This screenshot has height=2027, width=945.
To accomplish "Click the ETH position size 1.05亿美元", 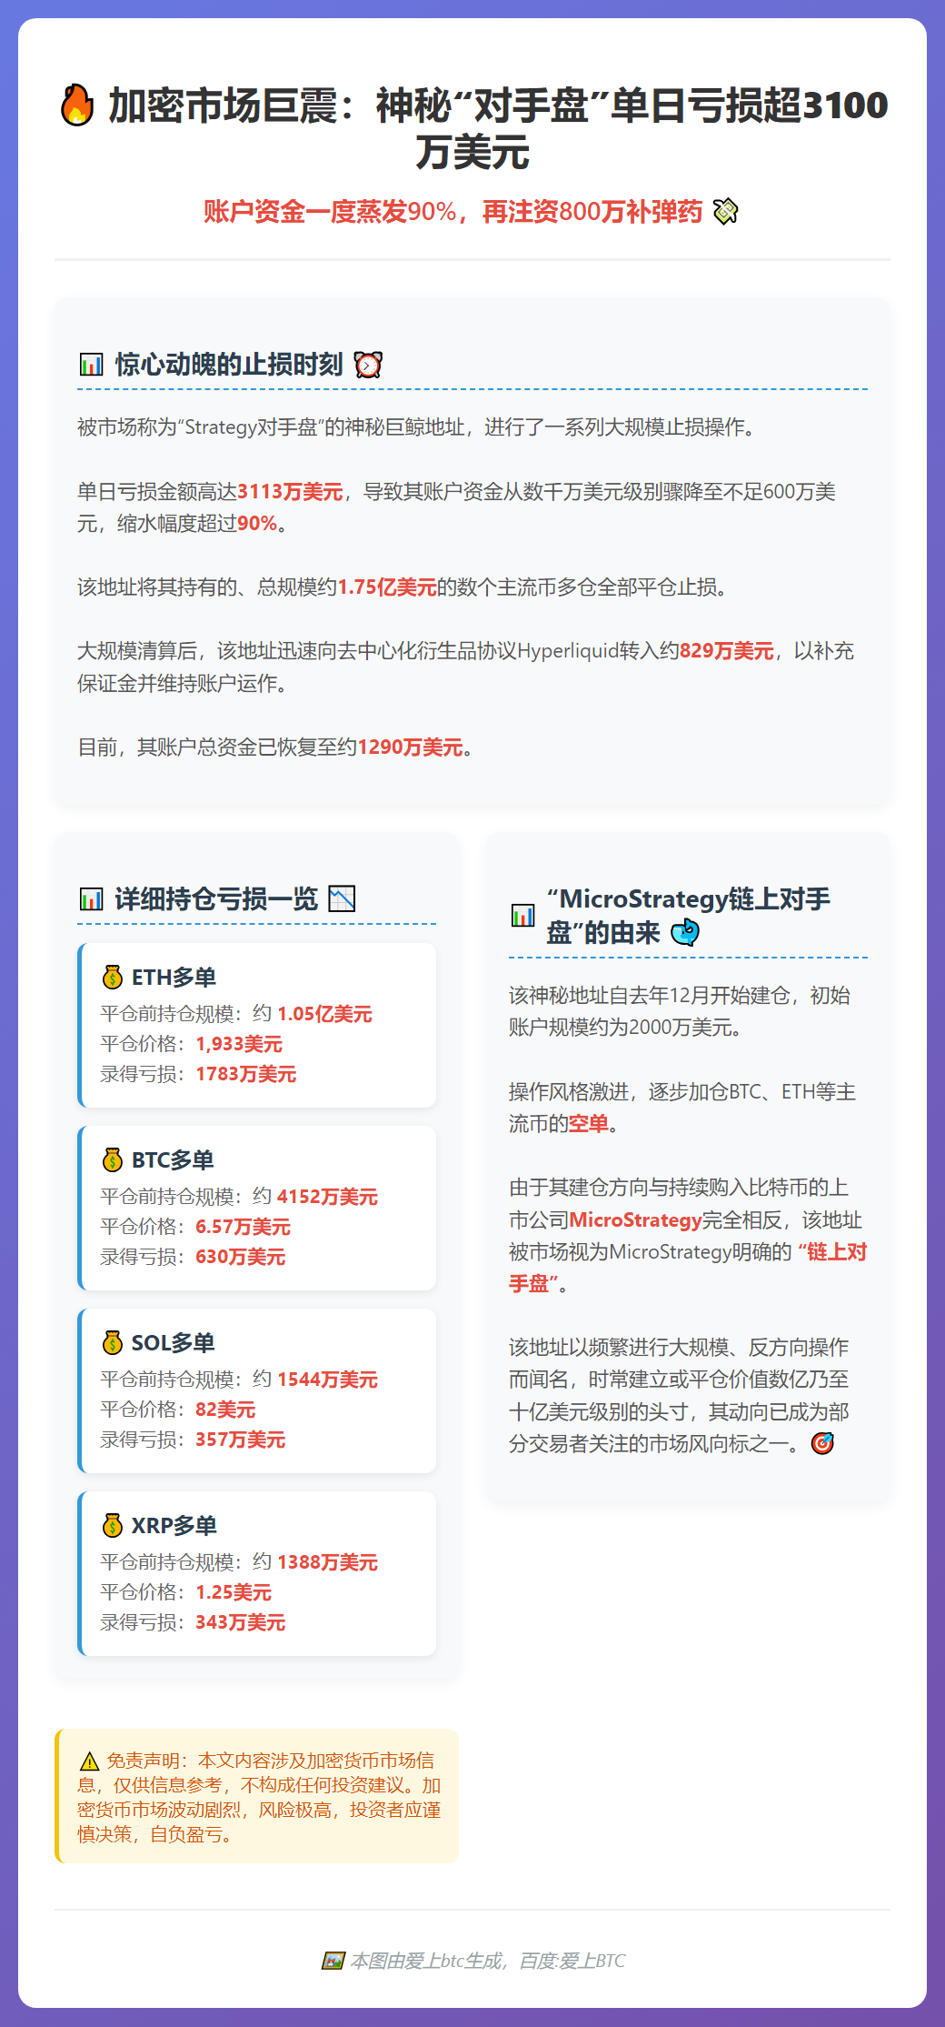I will [x=324, y=1014].
